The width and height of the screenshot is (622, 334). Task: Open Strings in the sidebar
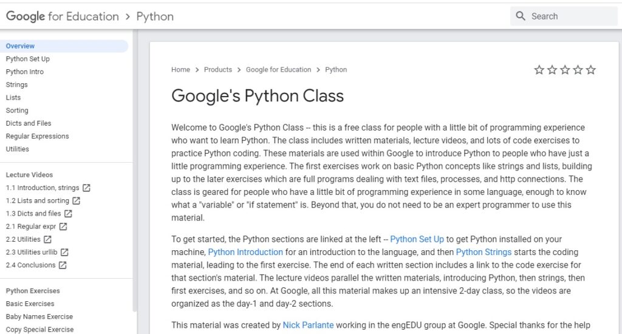click(16, 84)
